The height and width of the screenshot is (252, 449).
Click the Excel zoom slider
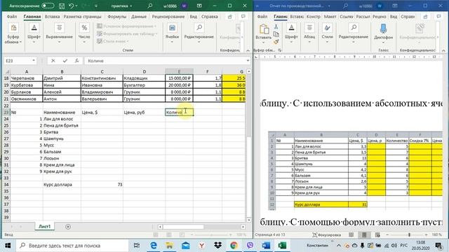[211, 235]
